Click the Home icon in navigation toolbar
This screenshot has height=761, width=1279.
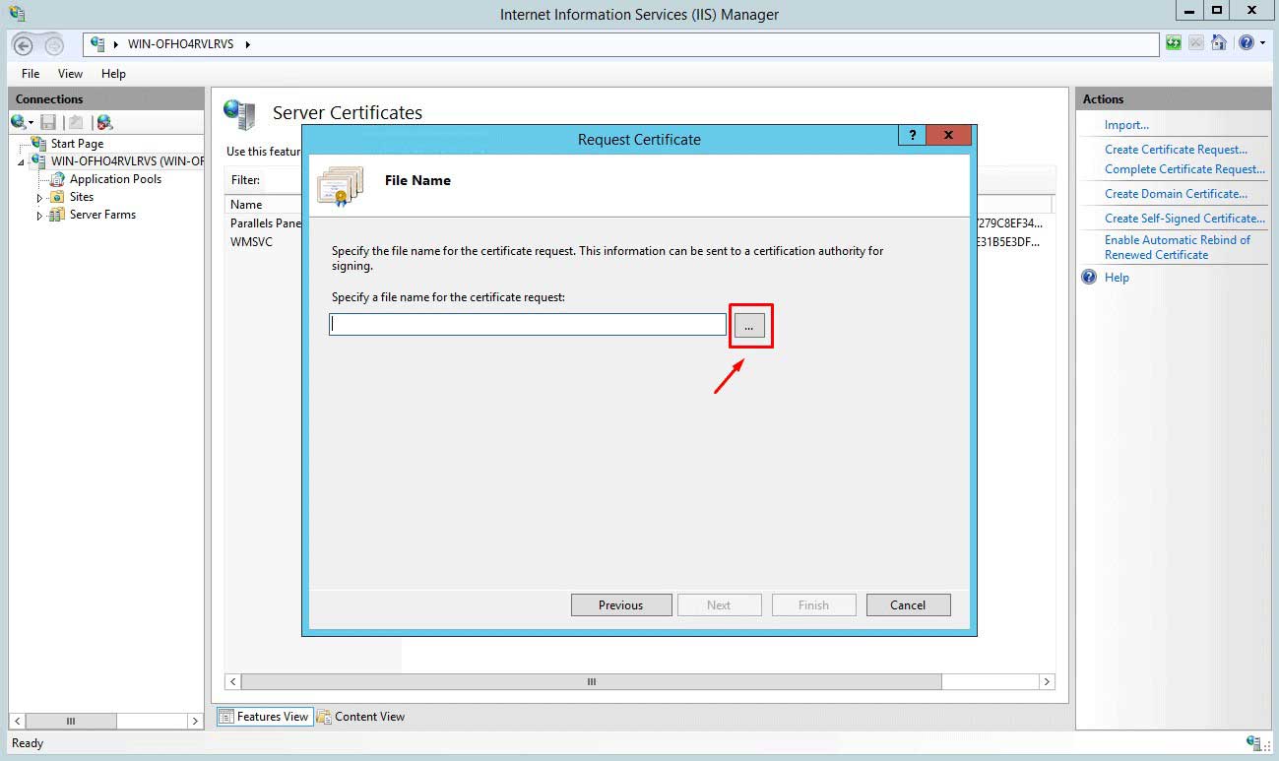pos(1219,43)
